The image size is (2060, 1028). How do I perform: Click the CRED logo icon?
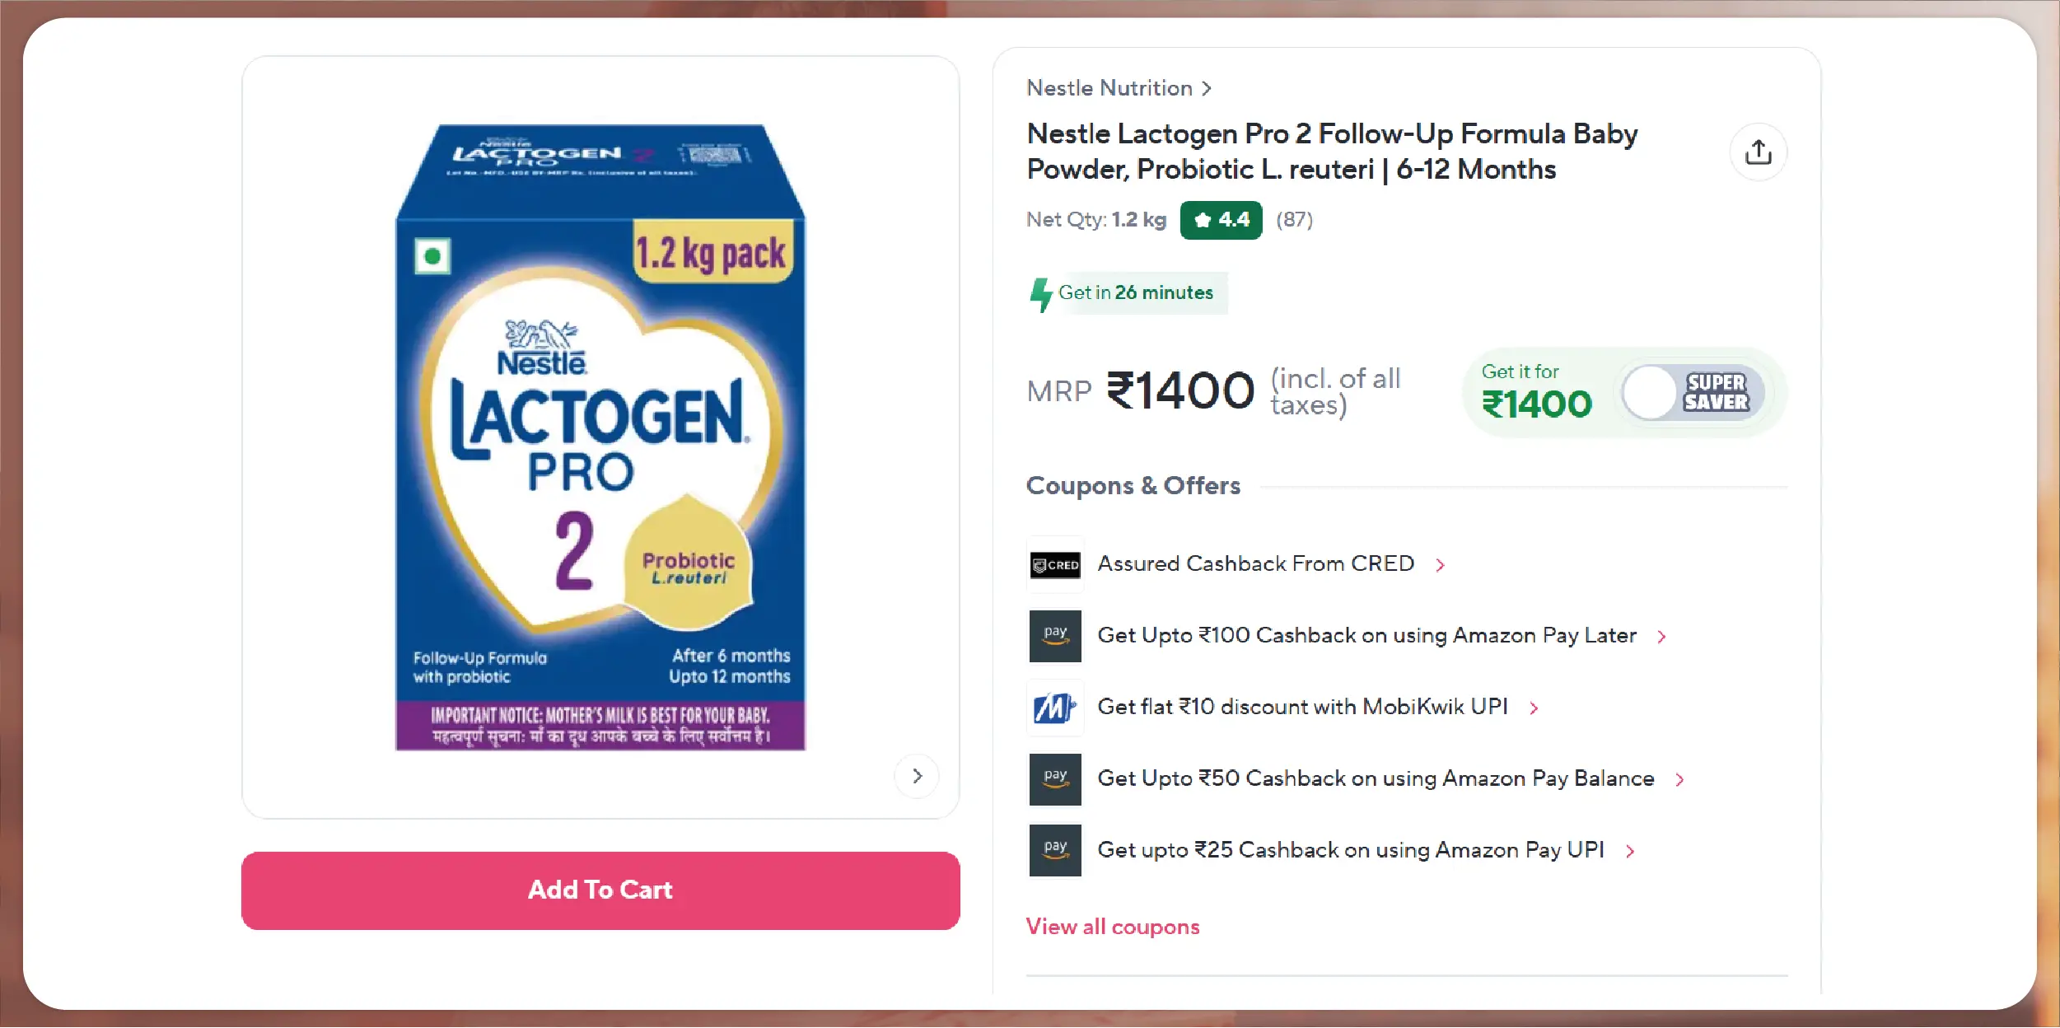click(1055, 565)
